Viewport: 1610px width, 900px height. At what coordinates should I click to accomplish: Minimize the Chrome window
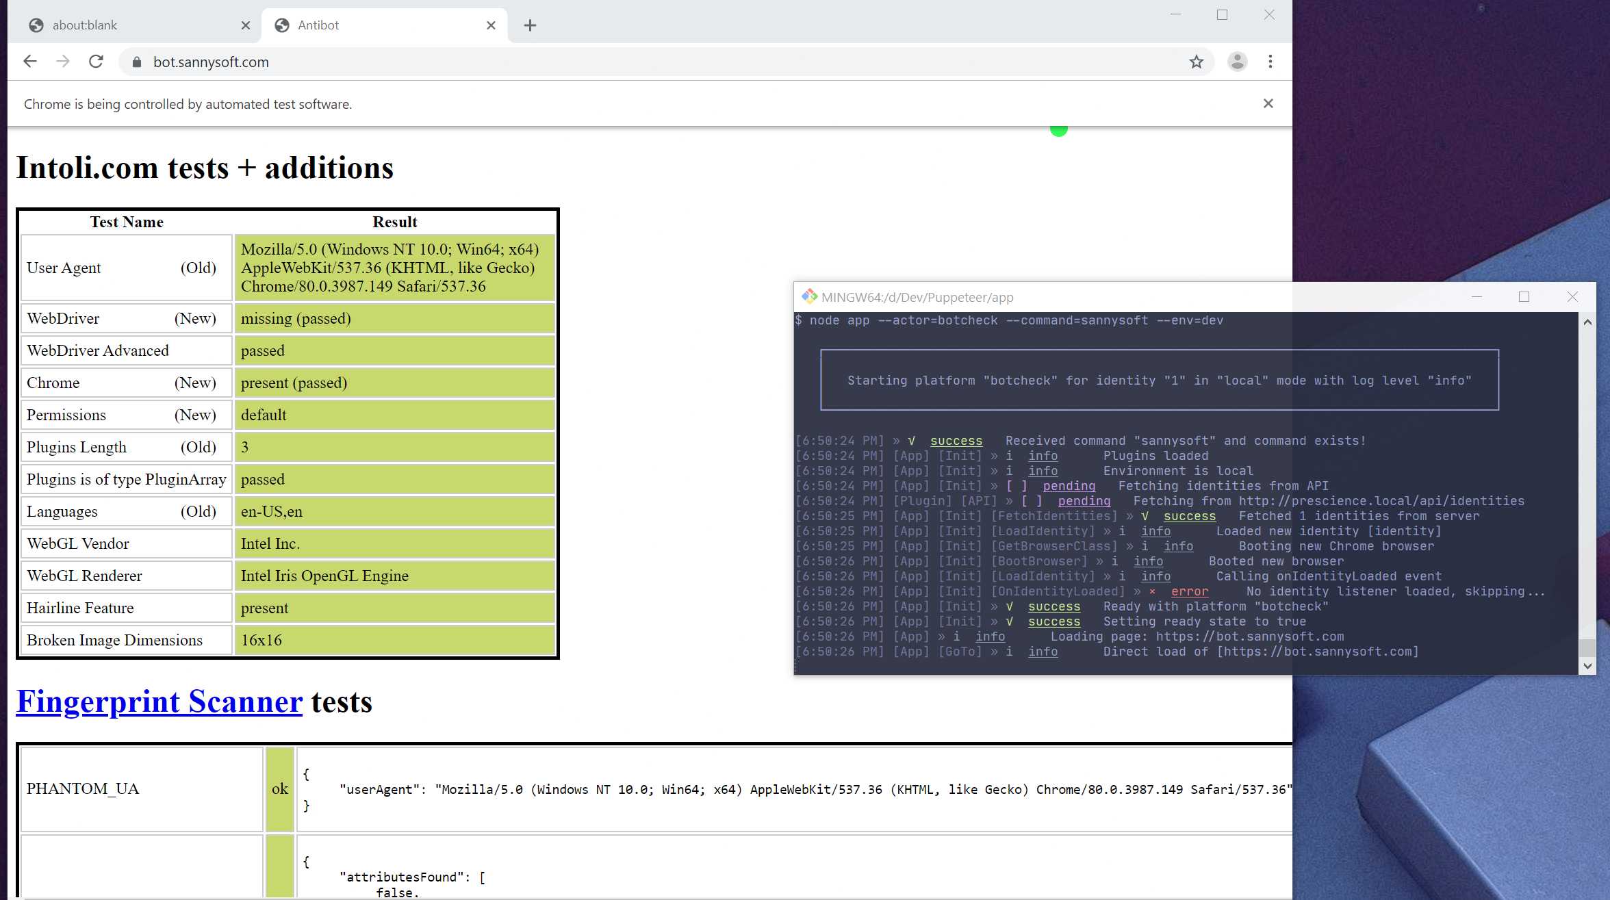[x=1176, y=14]
